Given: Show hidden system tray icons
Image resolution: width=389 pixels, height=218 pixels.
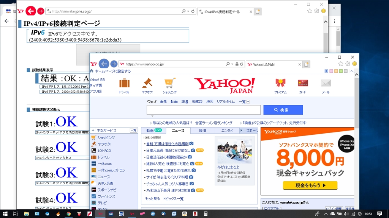Looking at the screenshot, I should (326, 214).
